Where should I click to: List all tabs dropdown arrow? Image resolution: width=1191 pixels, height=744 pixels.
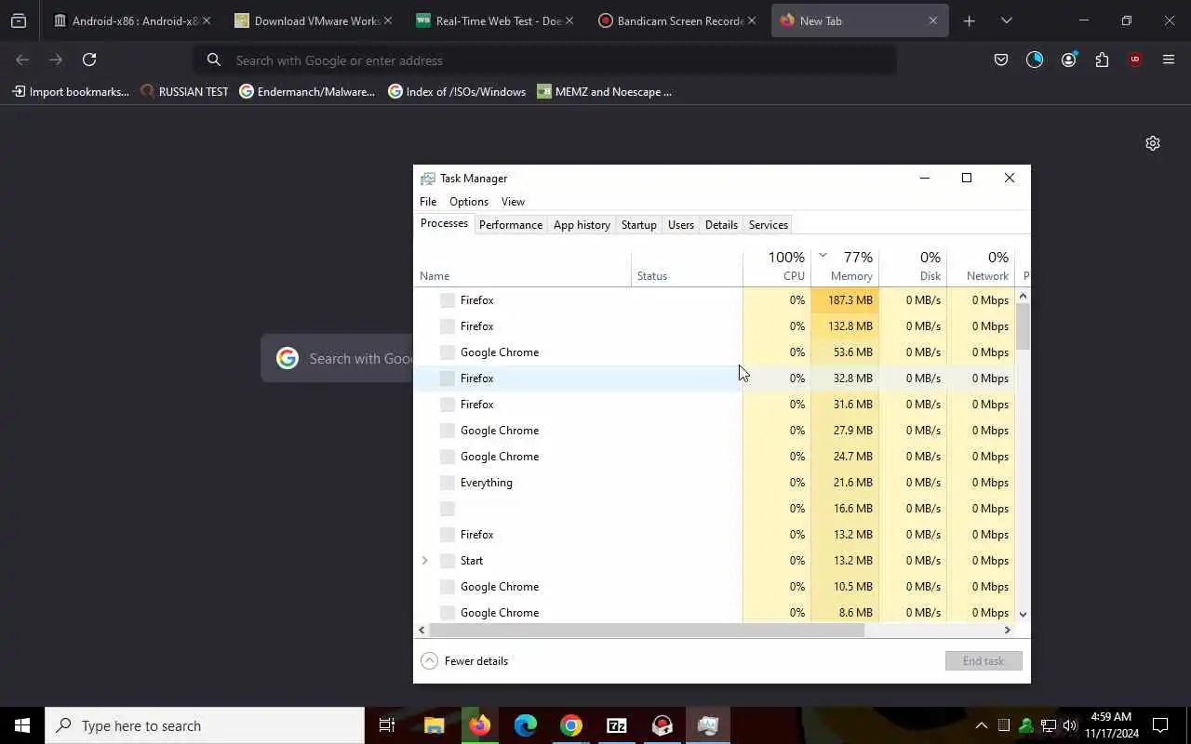(x=1006, y=20)
